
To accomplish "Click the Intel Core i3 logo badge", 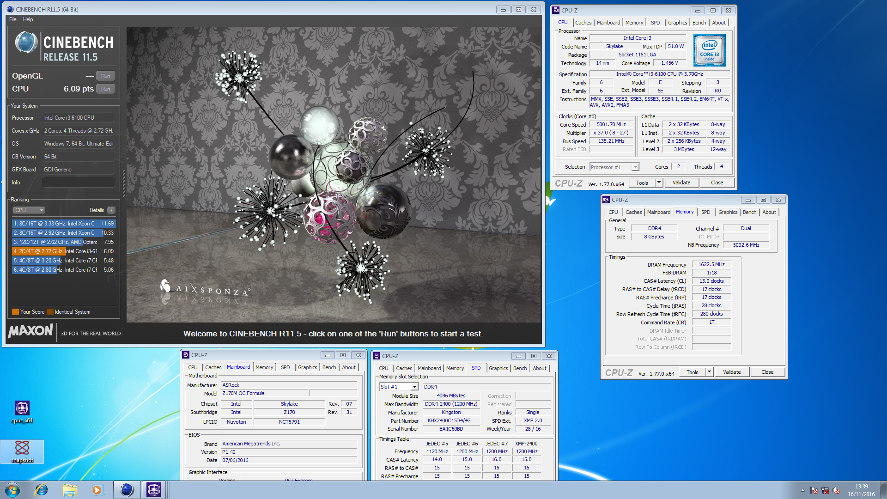I will tap(709, 50).
